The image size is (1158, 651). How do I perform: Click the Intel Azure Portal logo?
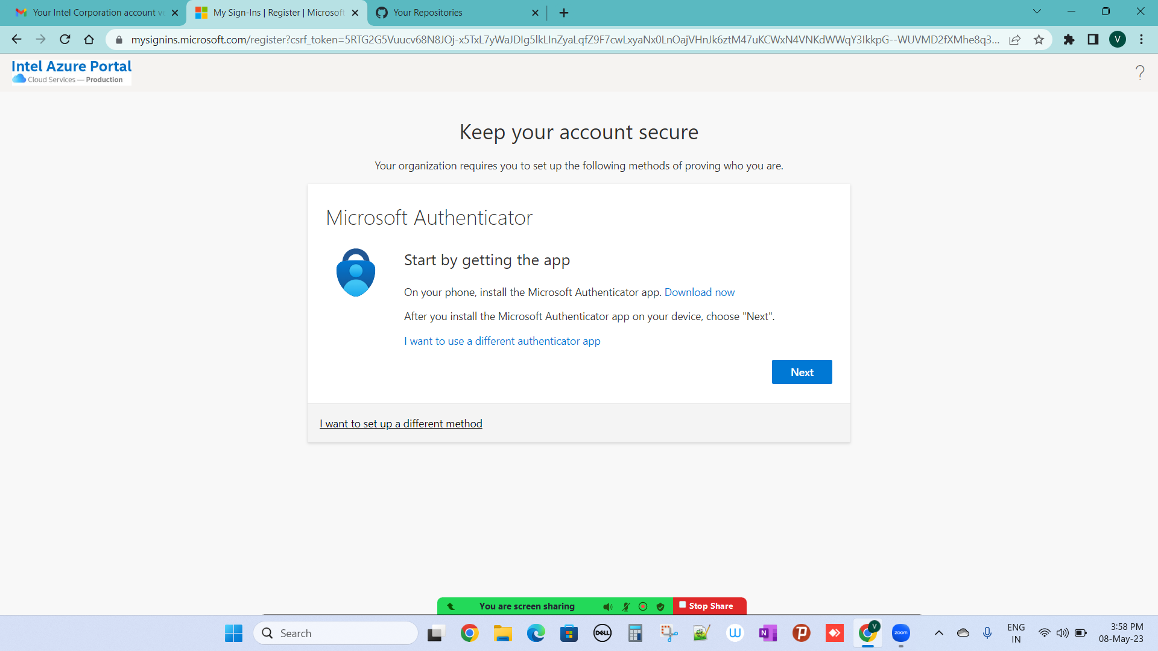pyautogui.click(x=71, y=71)
